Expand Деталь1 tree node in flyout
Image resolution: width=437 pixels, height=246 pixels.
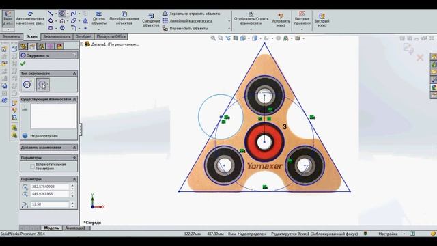82,44
